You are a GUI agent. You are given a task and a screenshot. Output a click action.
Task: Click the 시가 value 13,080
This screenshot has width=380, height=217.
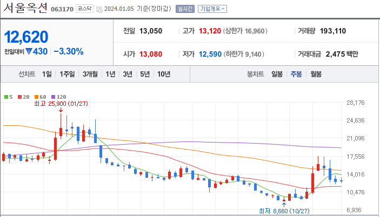(x=150, y=54)
